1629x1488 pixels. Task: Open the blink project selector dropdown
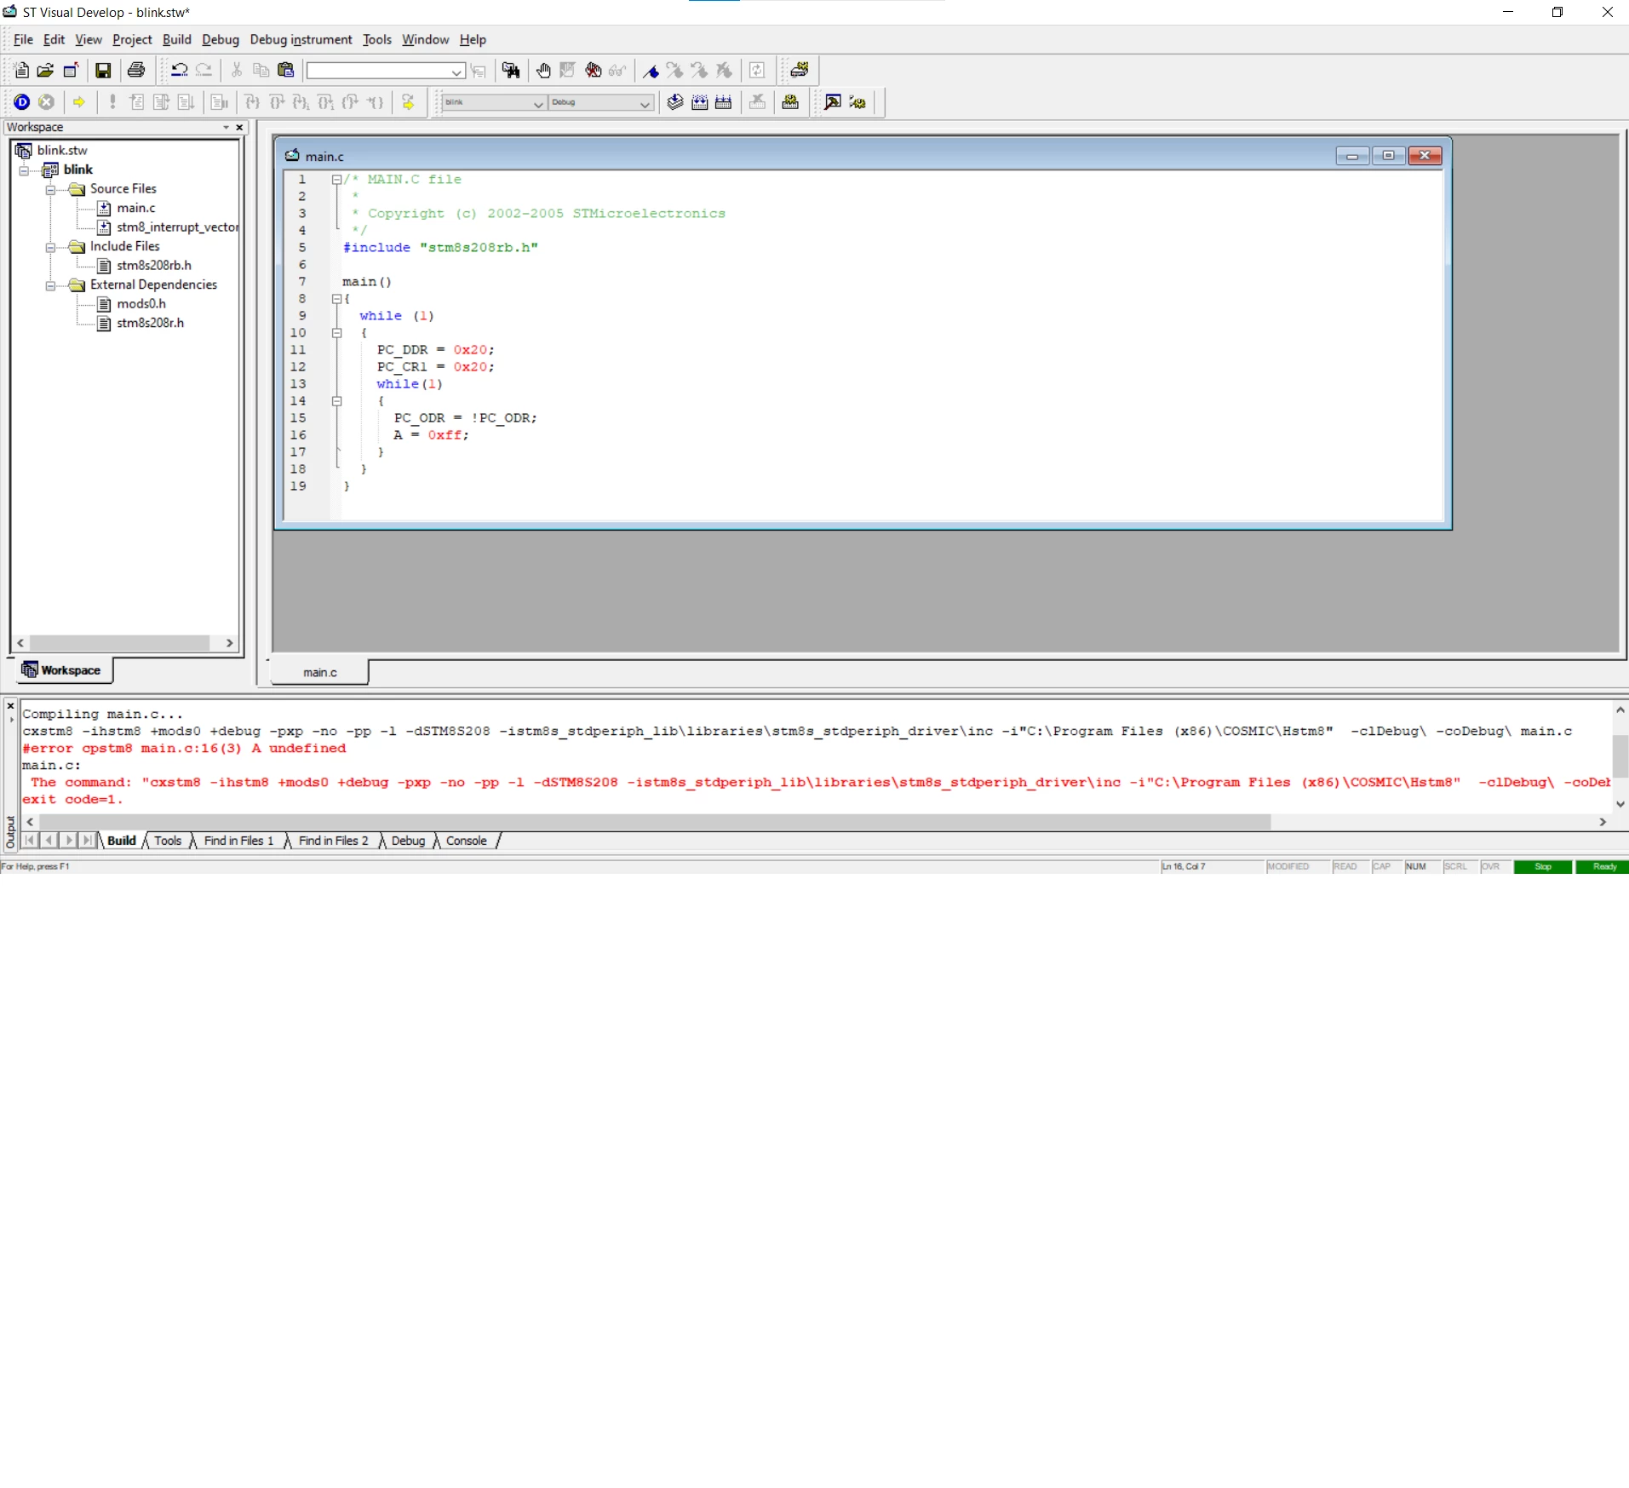[x=494, y=102]
